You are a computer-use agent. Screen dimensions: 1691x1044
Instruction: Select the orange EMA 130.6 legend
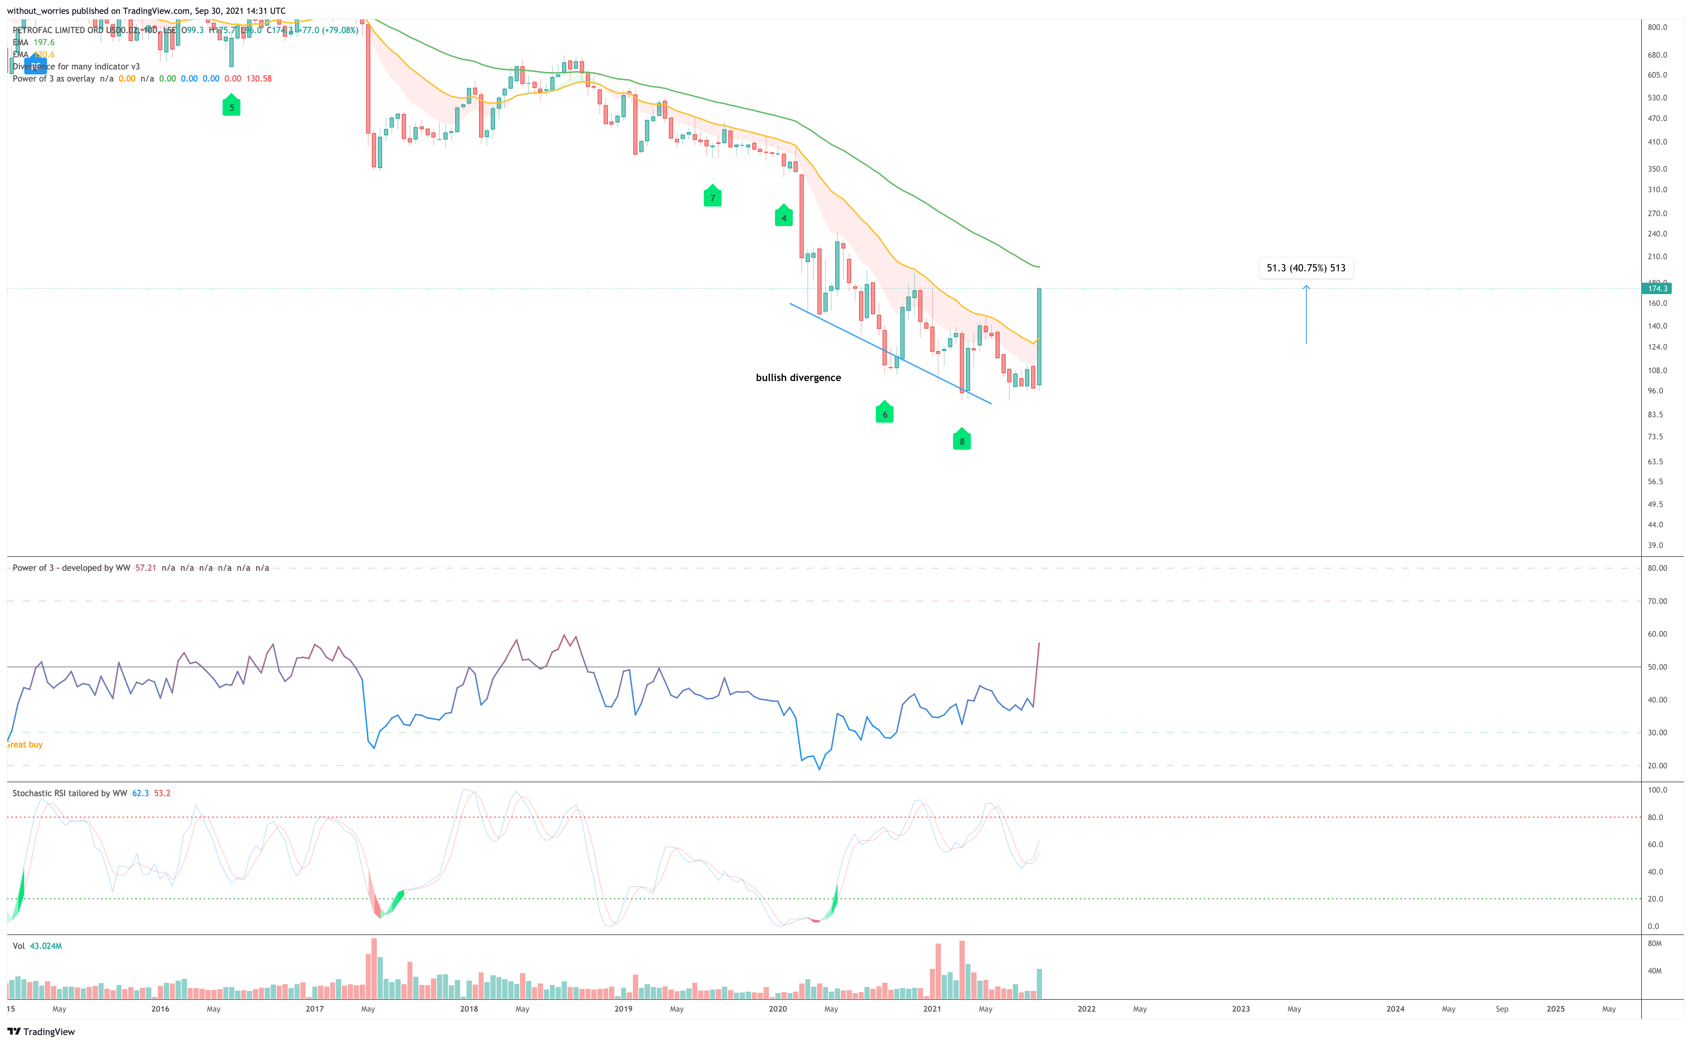coord(33,54)
